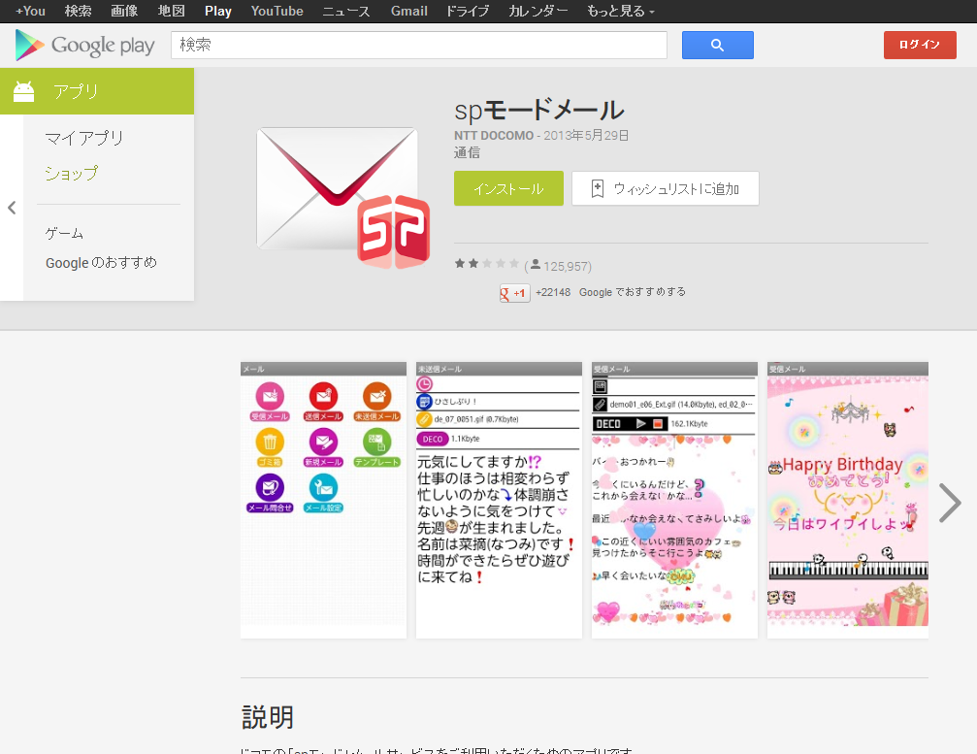The width and height of the screenshot is (977, 754).
Task: Open 検索 in top bar
Action: point(78,12)
